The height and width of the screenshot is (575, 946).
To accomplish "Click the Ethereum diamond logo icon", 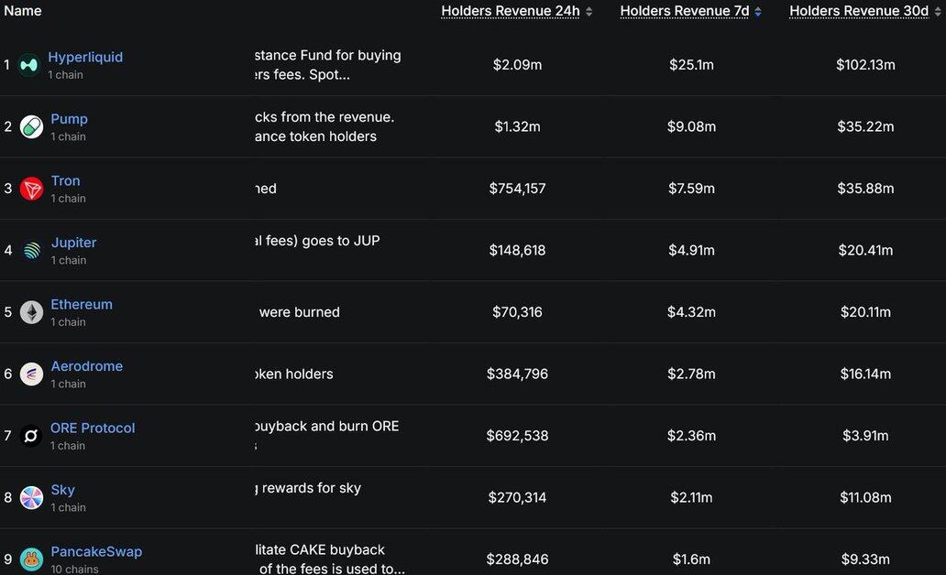I will 31,312.
